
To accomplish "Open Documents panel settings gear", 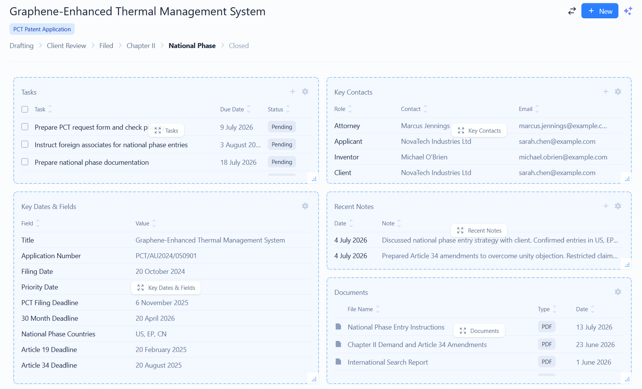I will (618, 292).
